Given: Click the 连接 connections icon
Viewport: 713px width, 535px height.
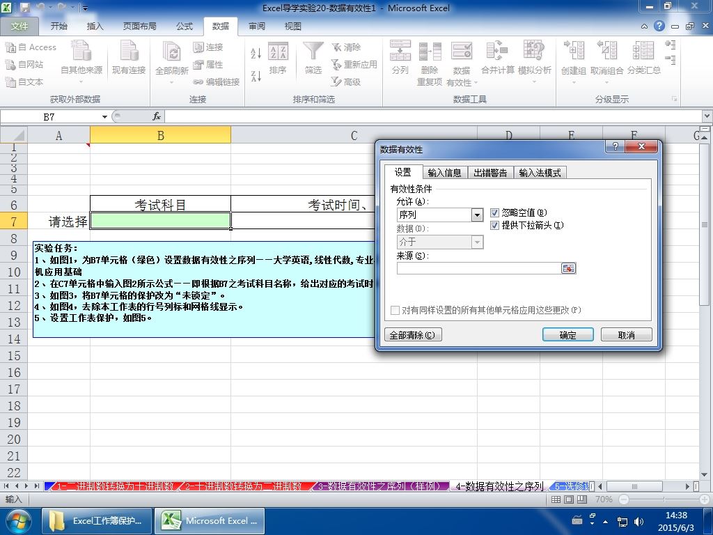Looking at the screenshot, I should (x=198, y=47).
